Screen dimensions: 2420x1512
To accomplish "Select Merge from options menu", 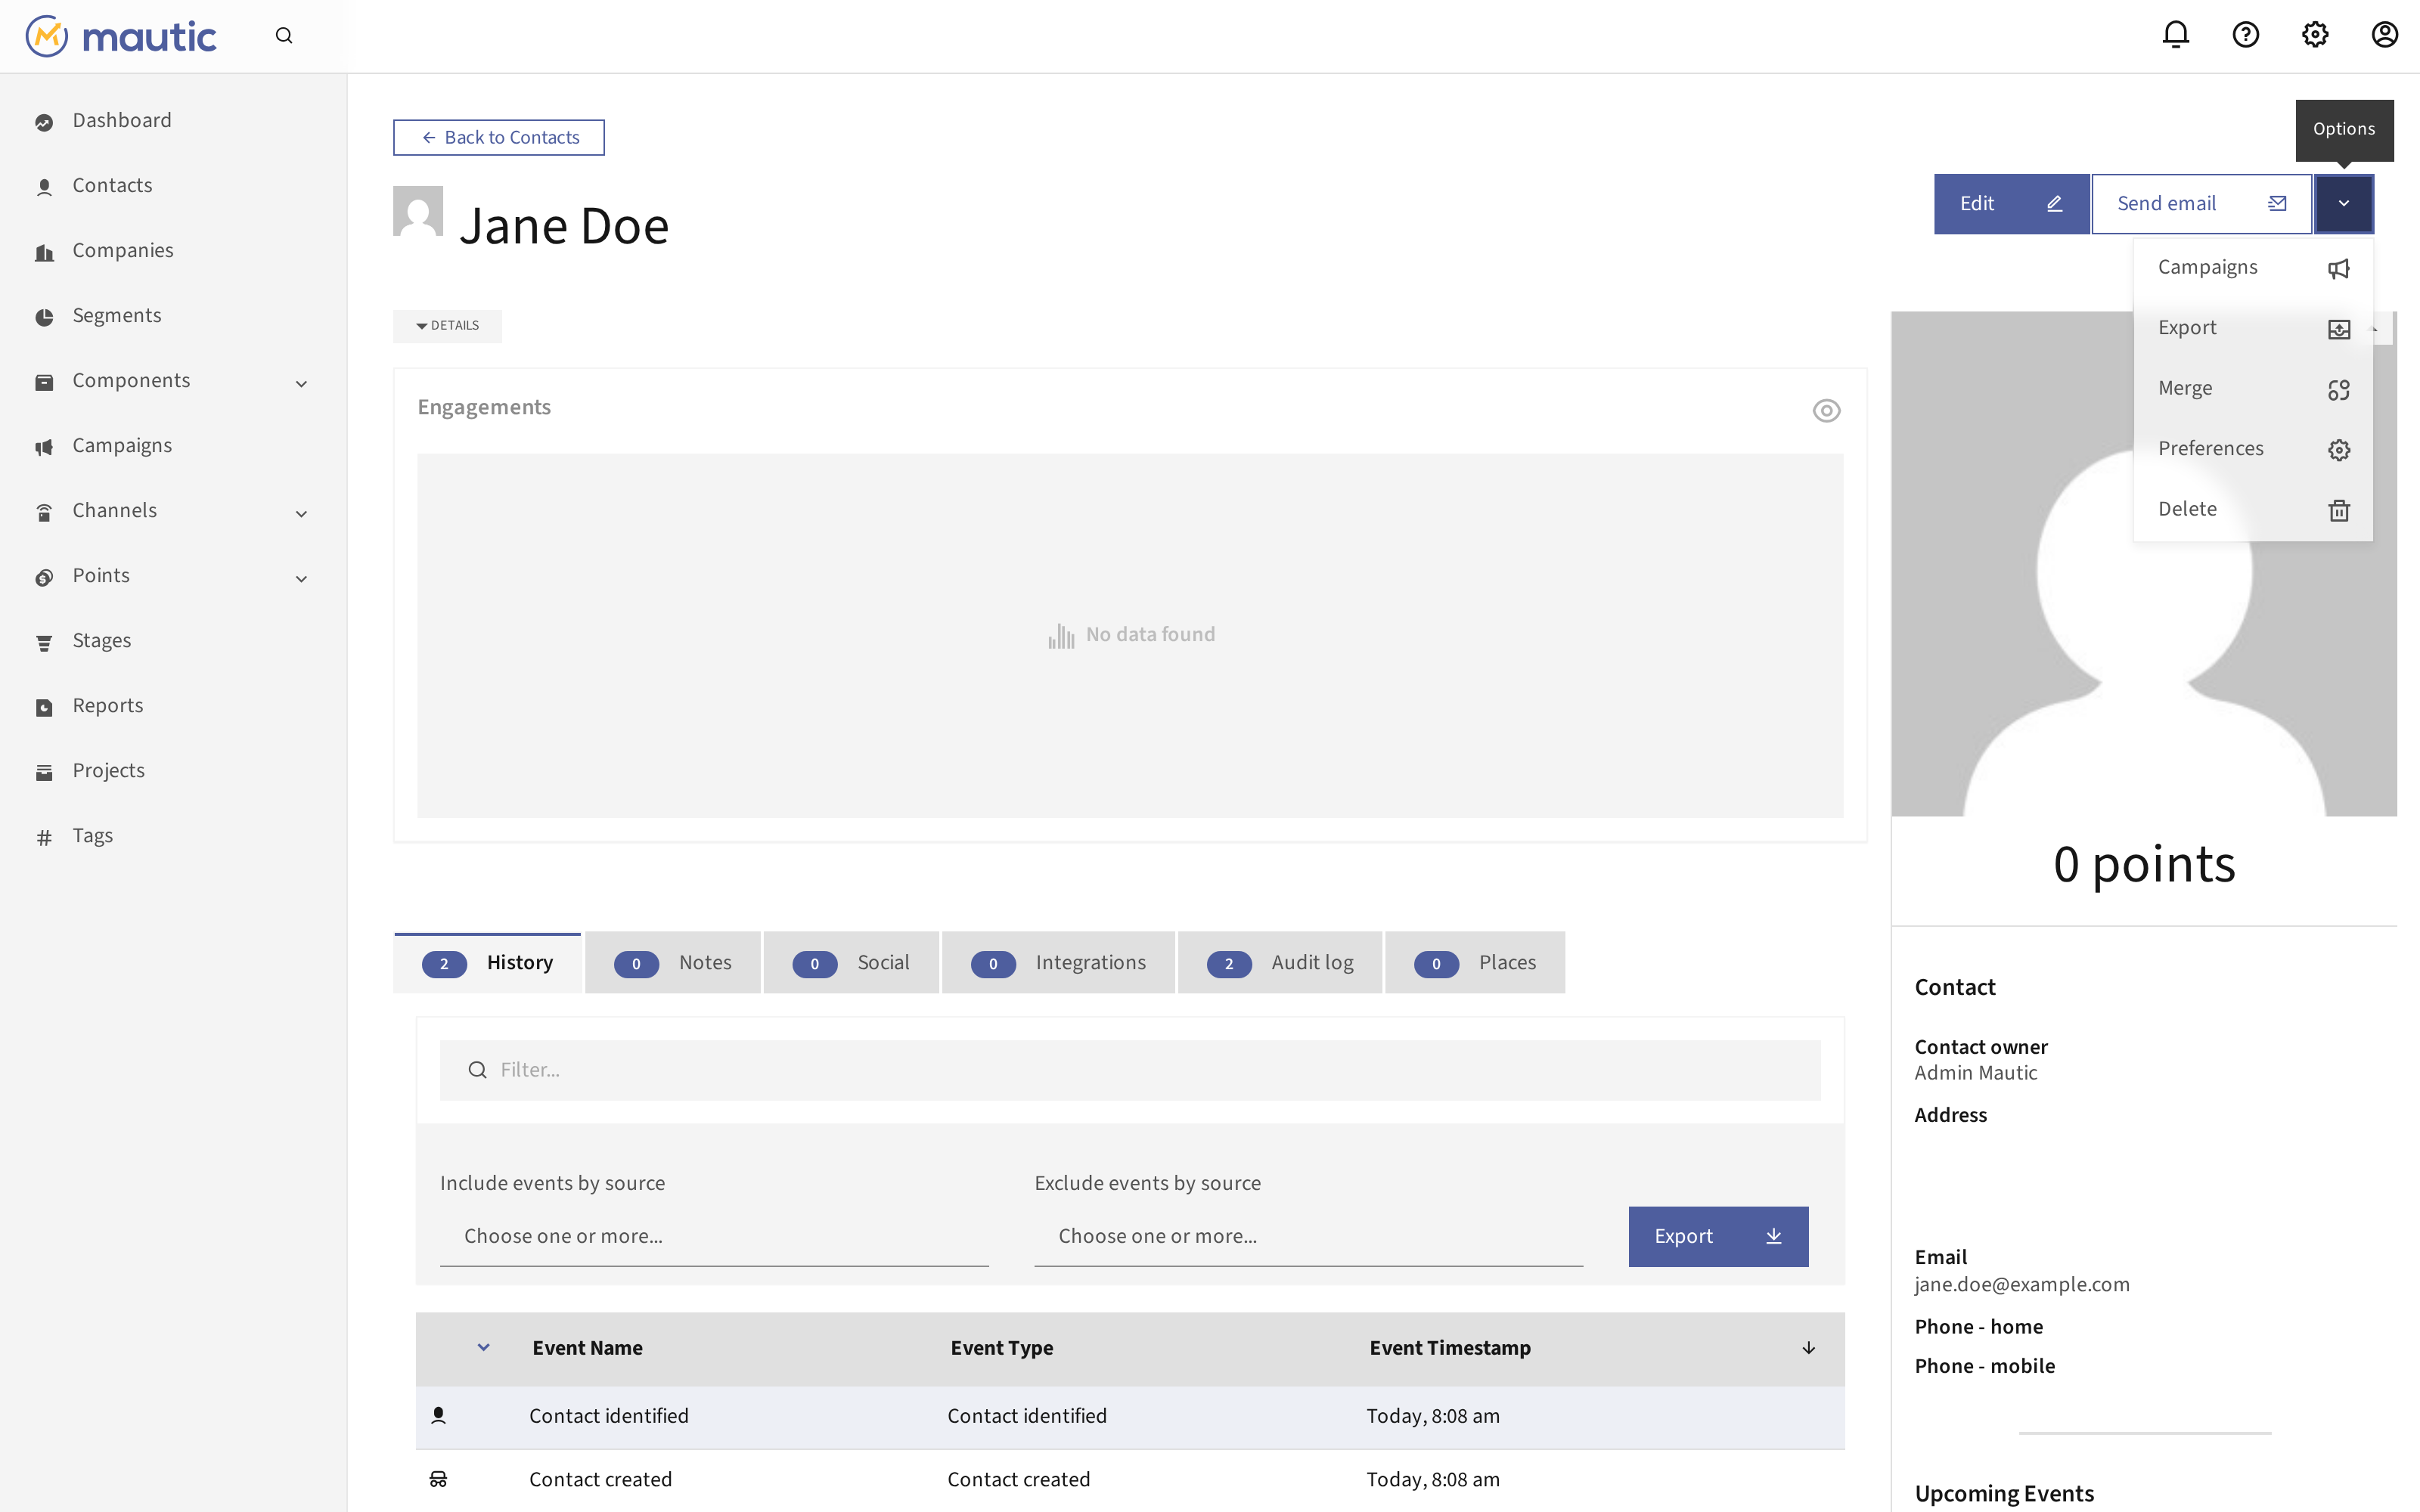I will [2252, 388].
